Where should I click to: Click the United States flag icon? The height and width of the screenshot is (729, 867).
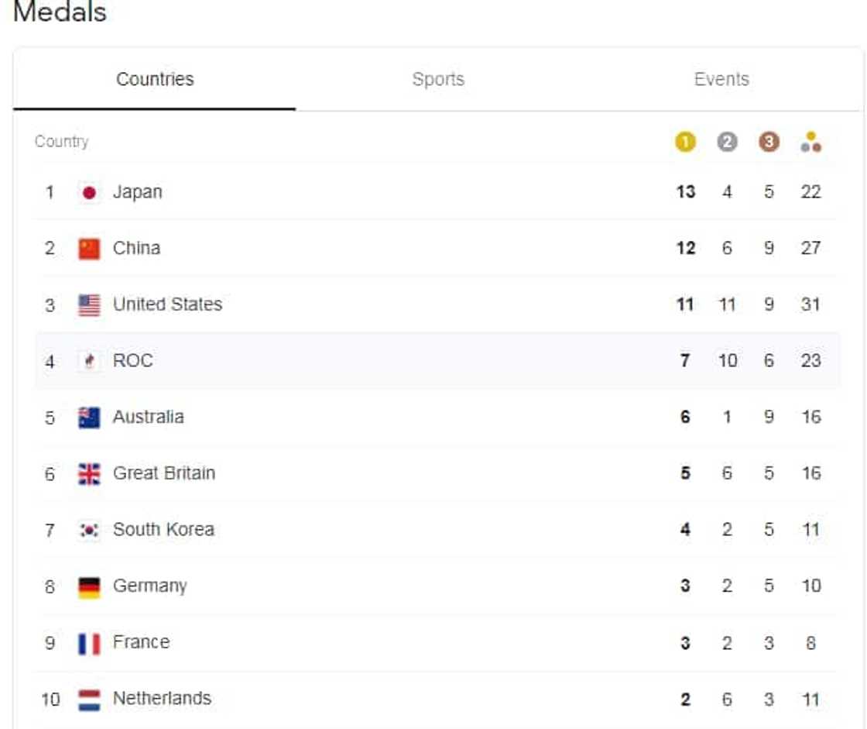pyautogui.click(x=89, y=305)
